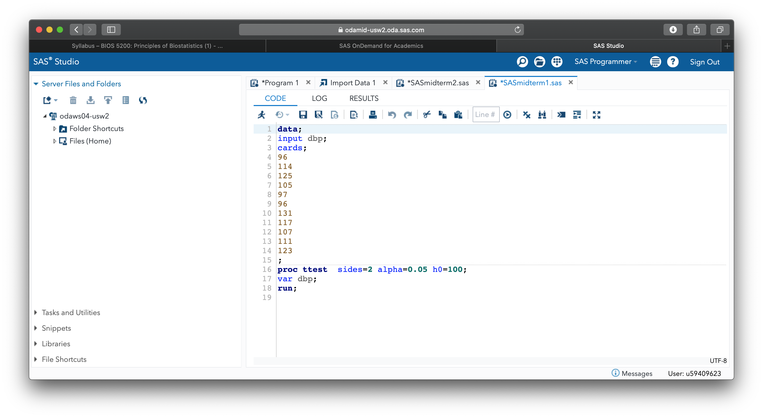
Task: Expand the Folder Shortcuts node
Action: point(54,129)
